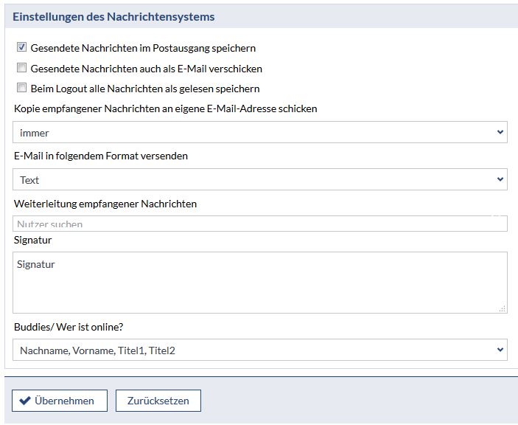Click the Nutzer suchen search field

tap(259, 224)
